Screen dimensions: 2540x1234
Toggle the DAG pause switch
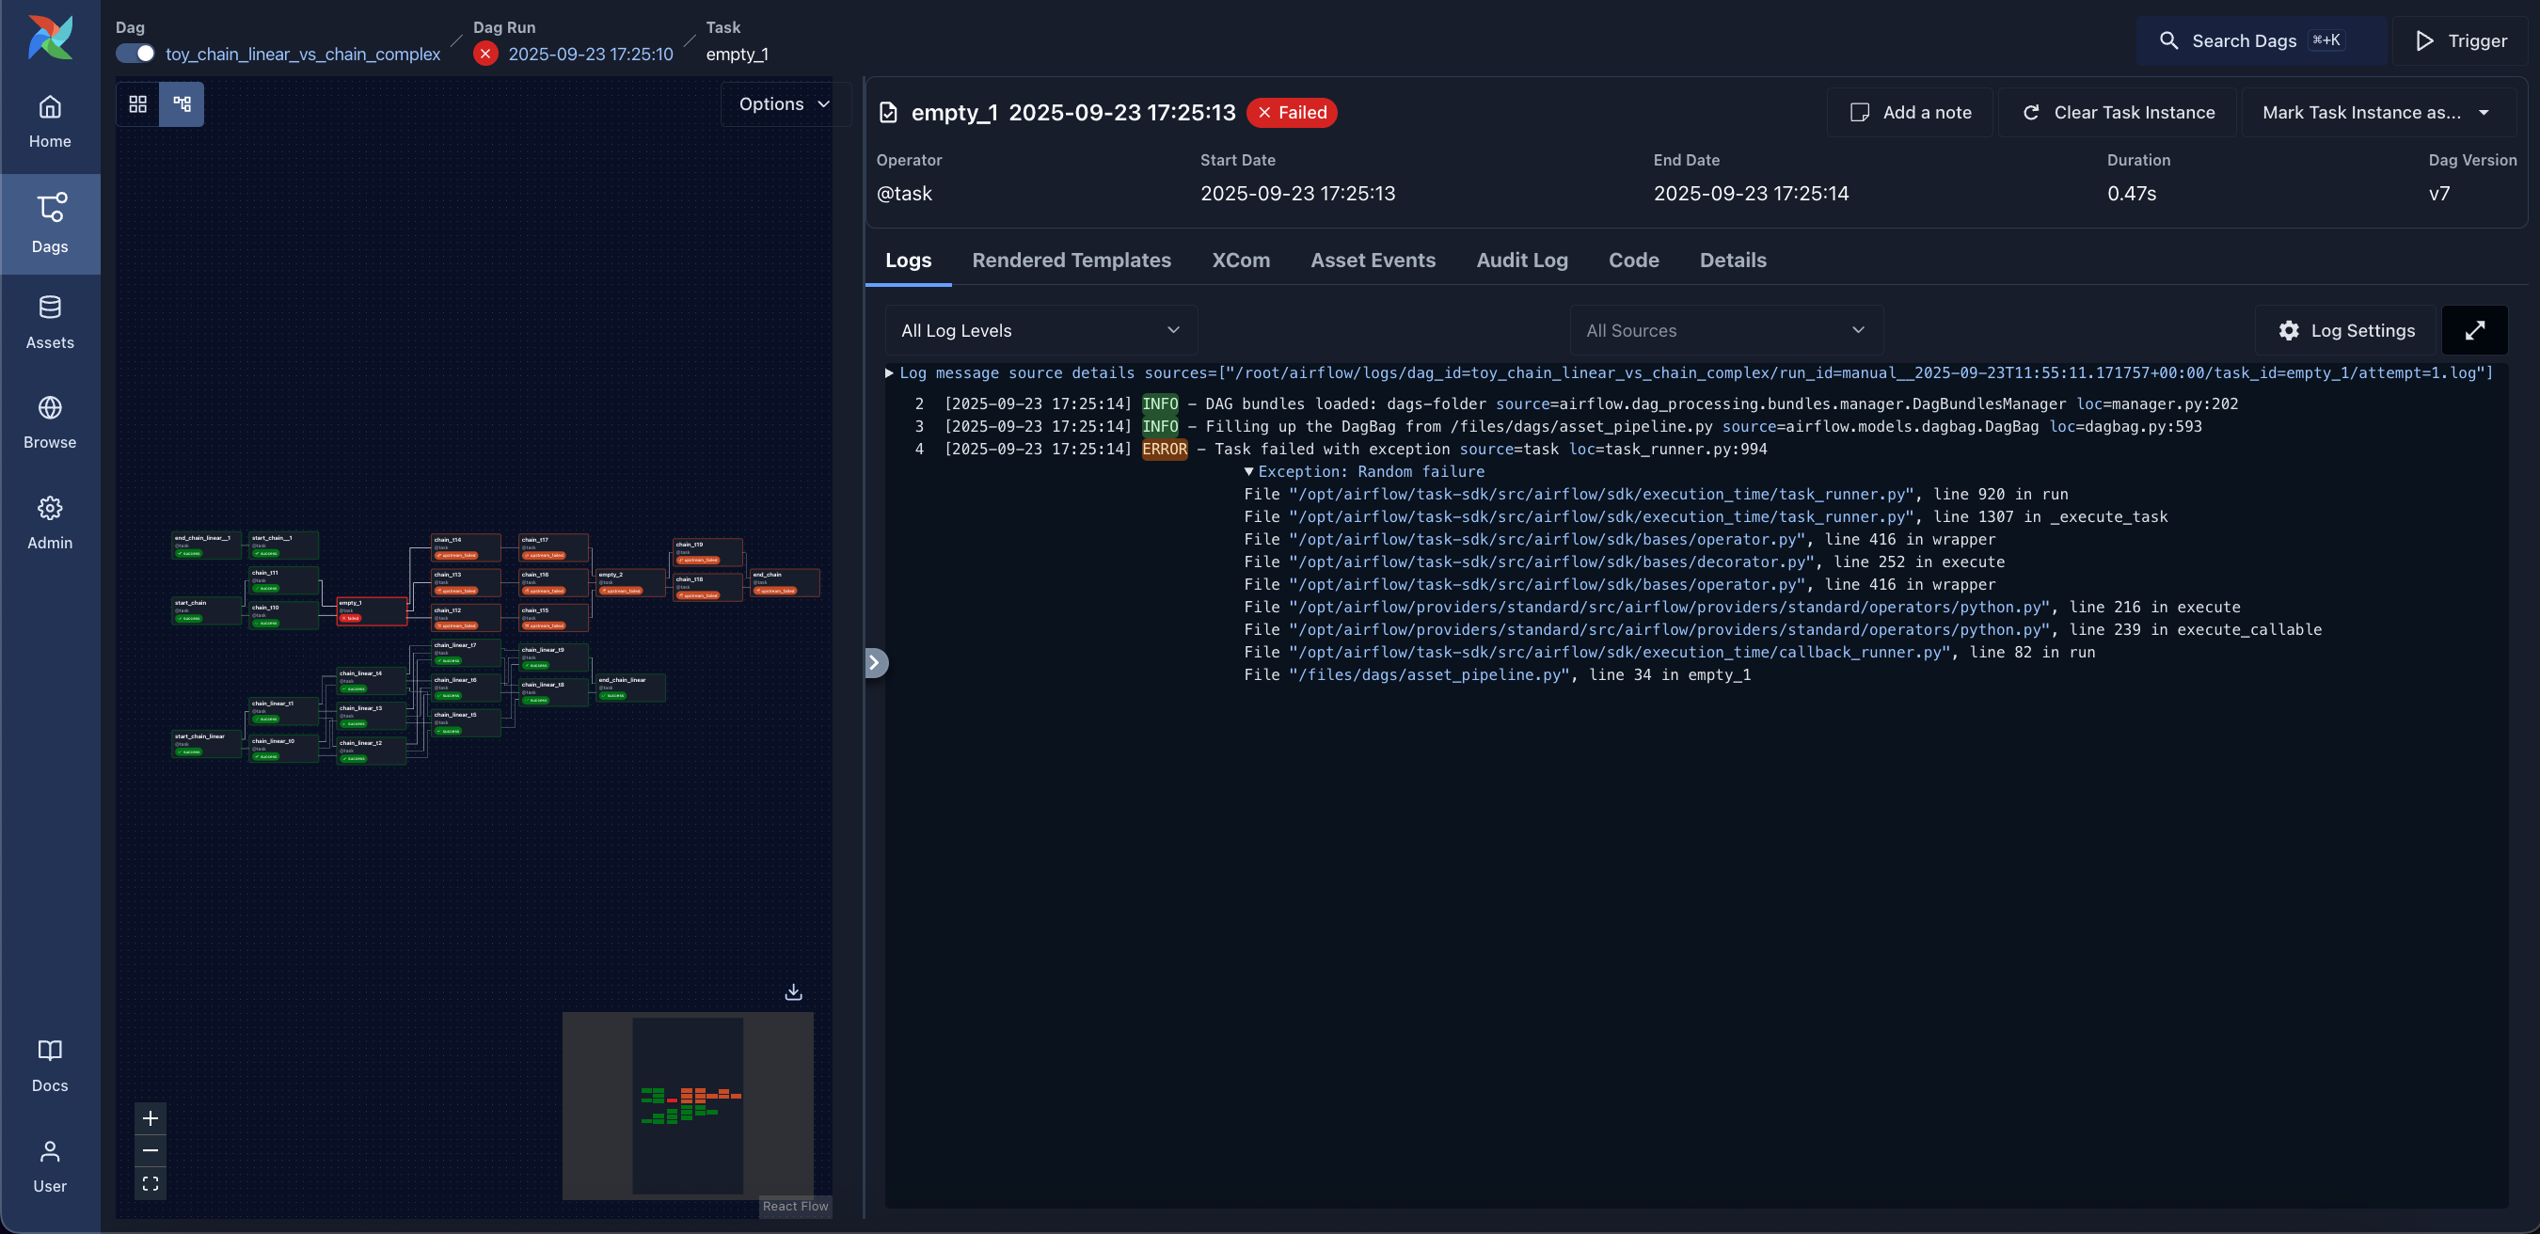pyautogui.click(x=135, y=55)
